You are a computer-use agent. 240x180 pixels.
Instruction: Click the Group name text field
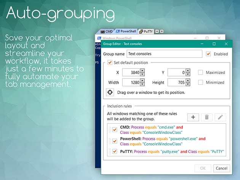pyautogui.click(x=164, y=54)
